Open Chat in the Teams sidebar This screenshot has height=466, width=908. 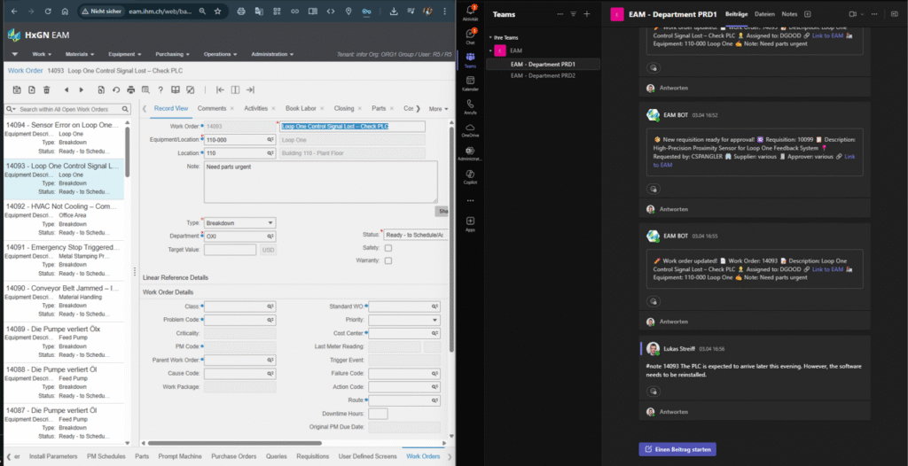click(470, 36)
